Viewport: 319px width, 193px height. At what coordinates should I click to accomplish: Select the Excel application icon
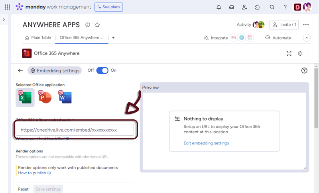tap(25, 97)
